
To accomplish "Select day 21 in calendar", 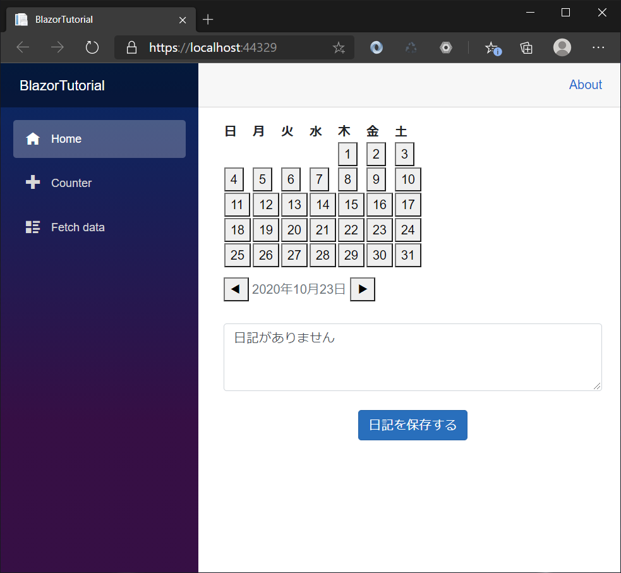I will (x=323, y=230).
